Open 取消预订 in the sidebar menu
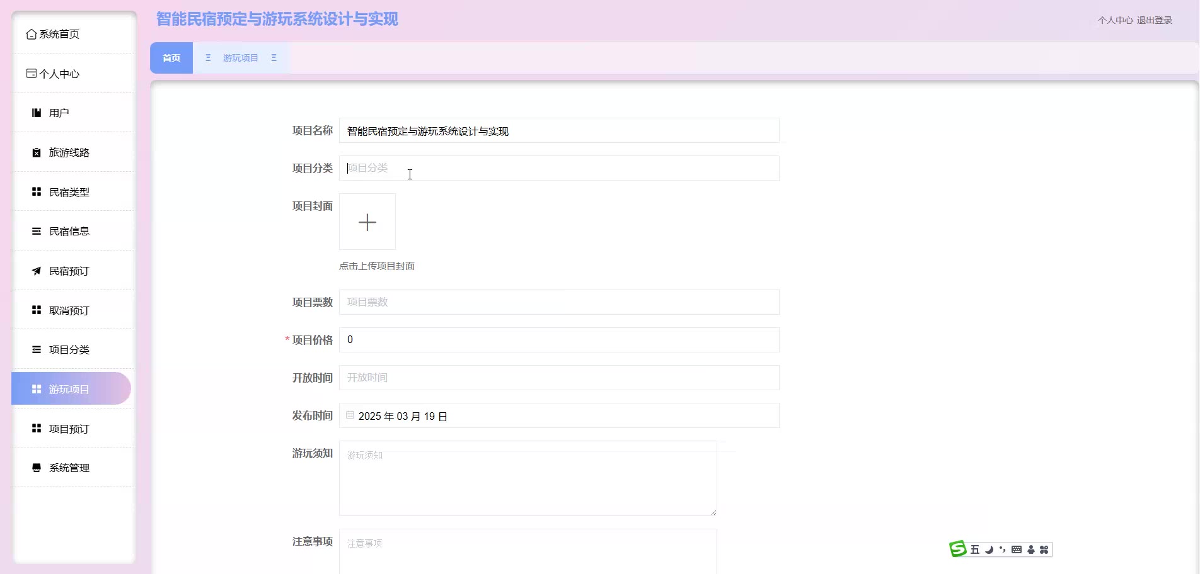Screen dimensions: 1200x574 click(x=74, y=310)
